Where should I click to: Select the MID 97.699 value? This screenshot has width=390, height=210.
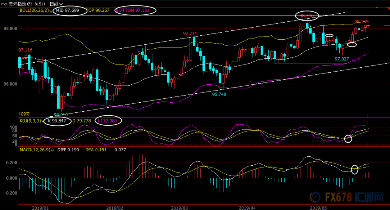[67, 10]
